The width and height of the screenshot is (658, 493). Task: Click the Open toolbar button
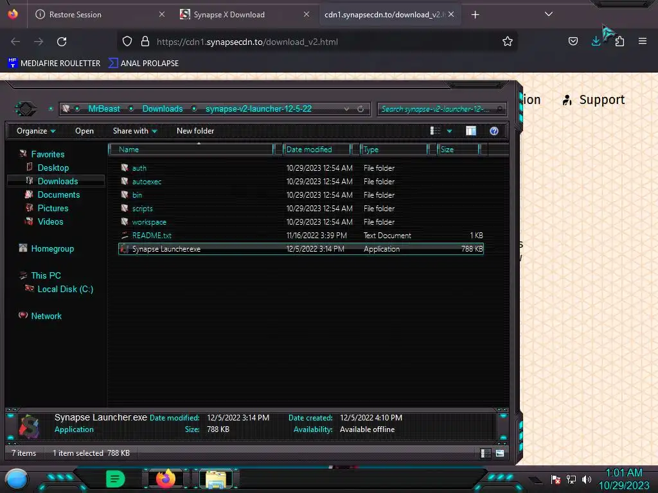[x=84, y=131]
